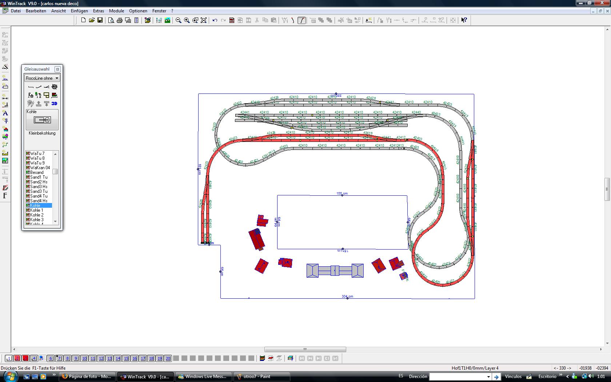Open the Einfügen menu

(x=79, y=11)
